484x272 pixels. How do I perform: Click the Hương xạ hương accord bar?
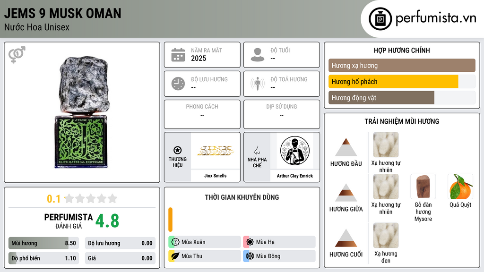[x=402, y=65]
